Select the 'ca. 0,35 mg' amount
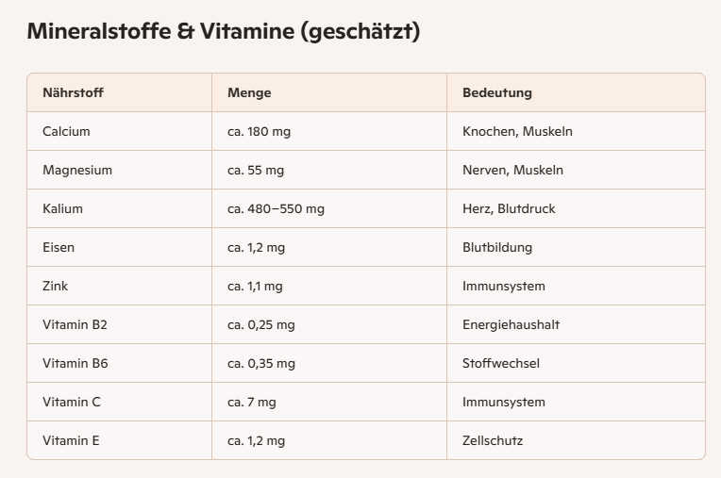 pyautogui.click(x=261, y=363)
